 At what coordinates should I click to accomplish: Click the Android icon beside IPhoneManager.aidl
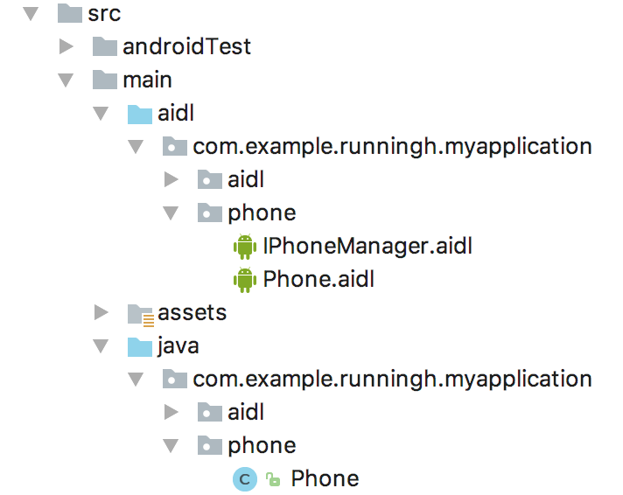point(244,247)
